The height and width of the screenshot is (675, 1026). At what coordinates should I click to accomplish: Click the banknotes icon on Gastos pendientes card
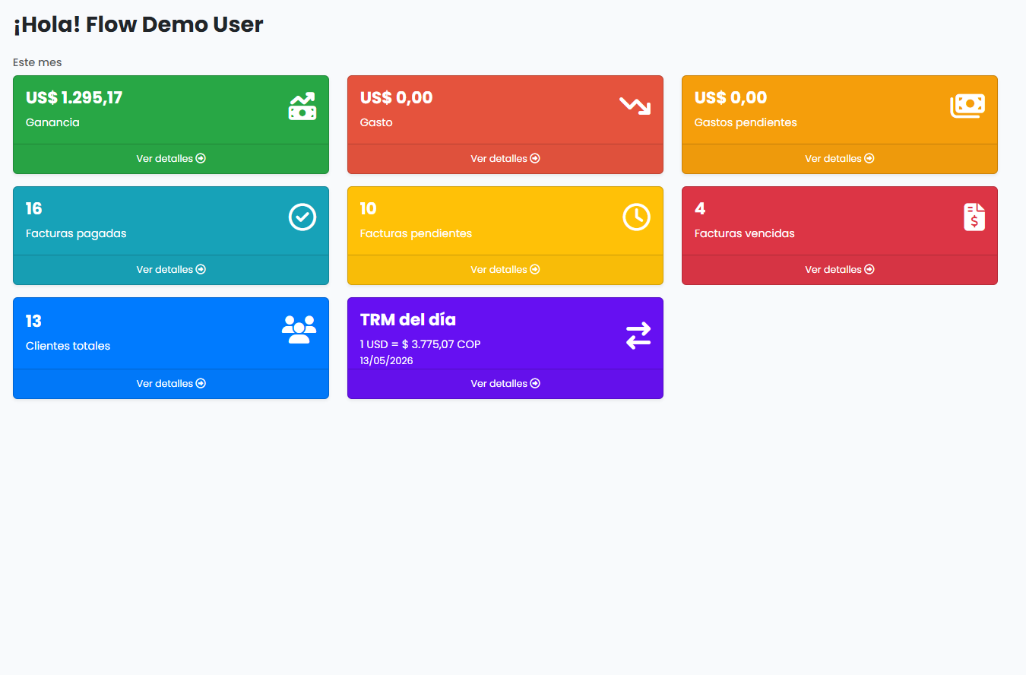click(967, 106)
